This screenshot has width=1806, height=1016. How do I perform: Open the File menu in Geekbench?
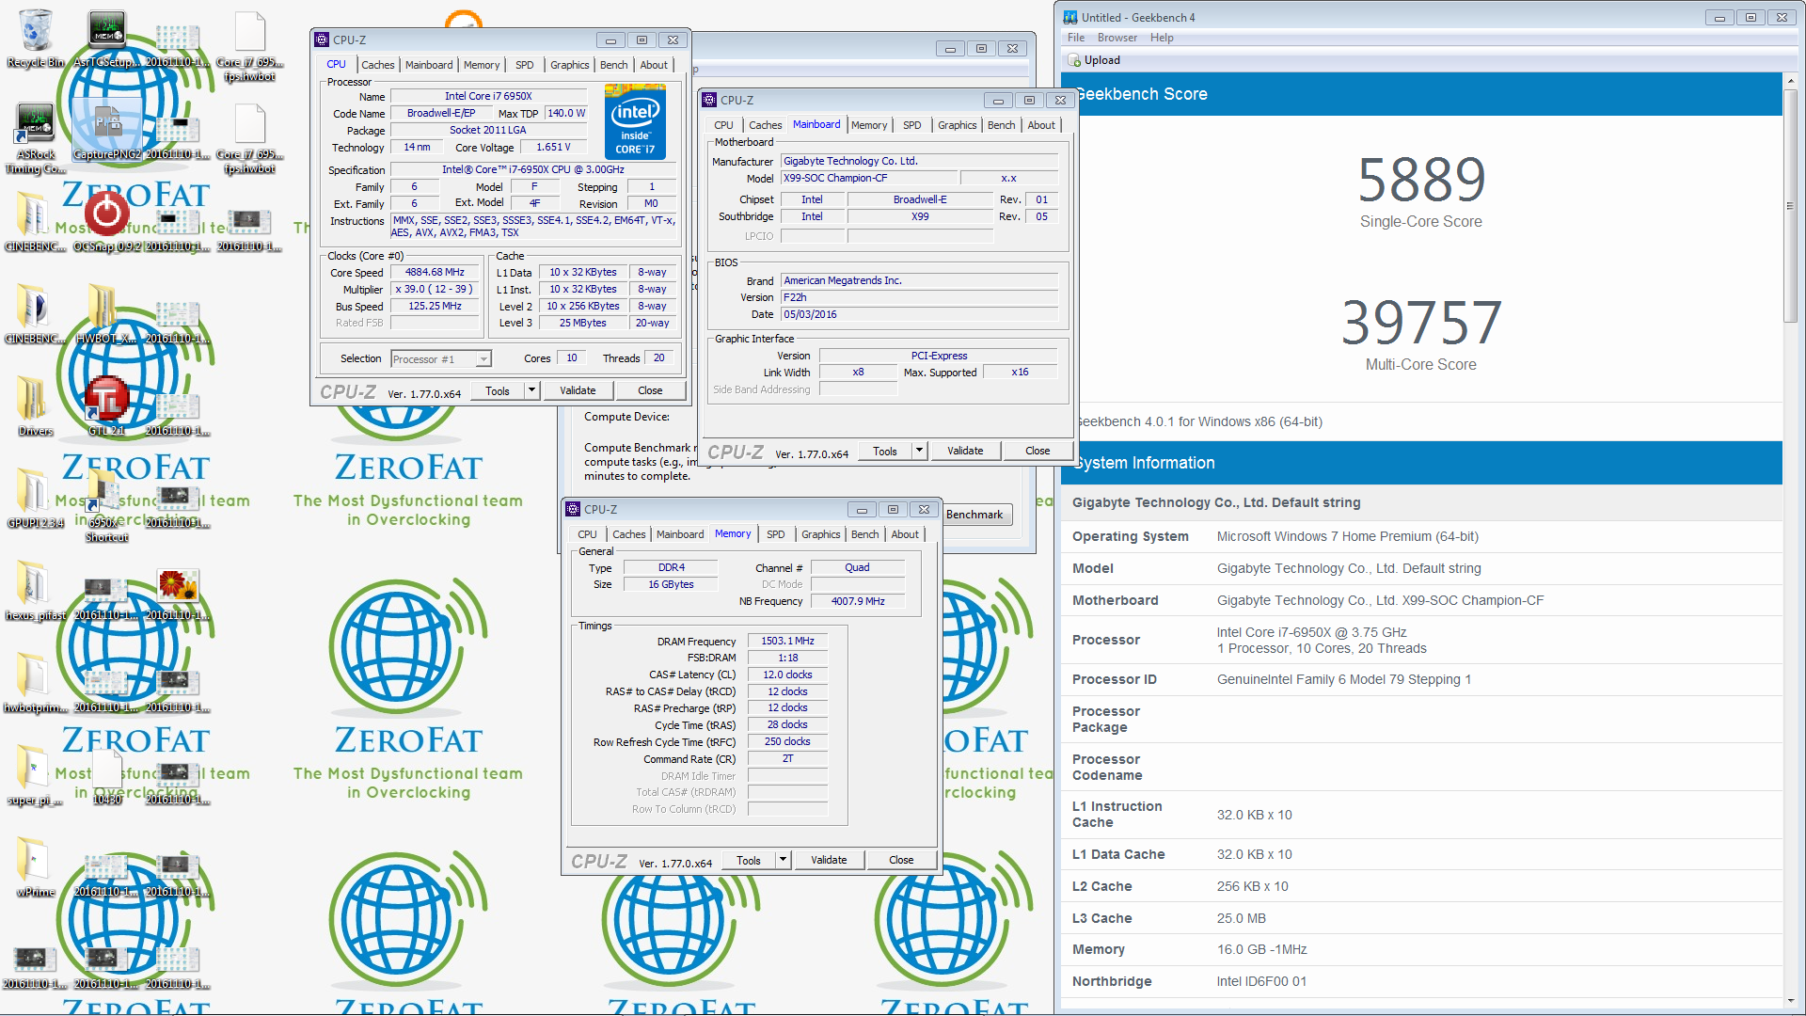point(1075,38)
